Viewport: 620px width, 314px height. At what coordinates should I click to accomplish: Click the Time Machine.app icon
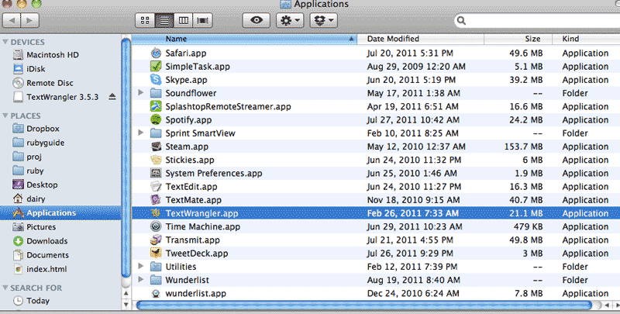click(x=156, y=226)
